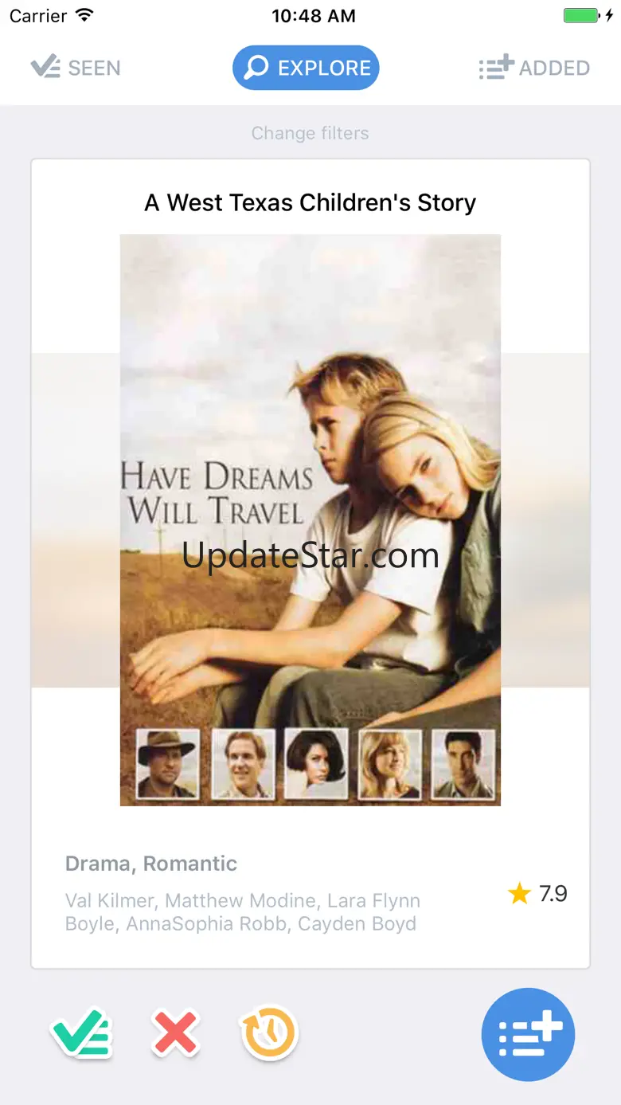621x1105 pixels.
Task: Tap the 7.9 rating score
Action: point(553,894)
